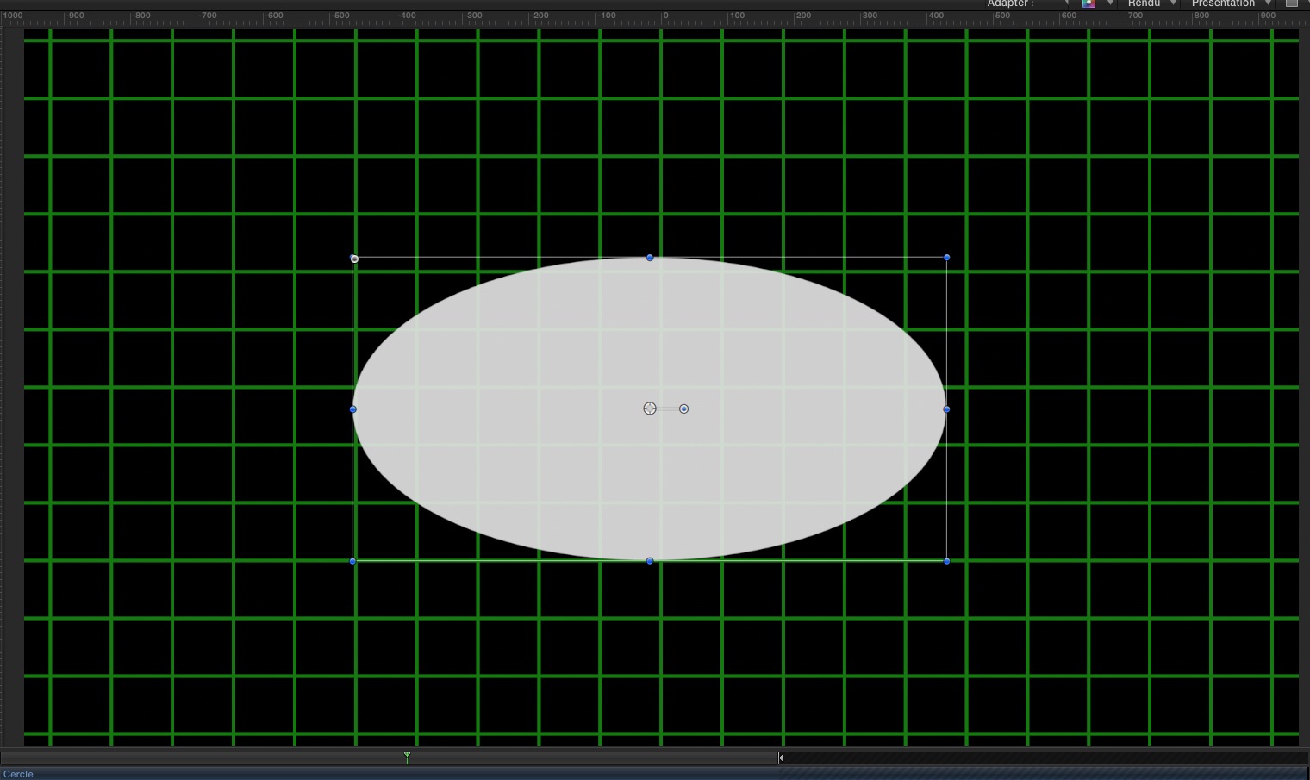
Task: Click the square icon right of Presentation
Action: click(1291, 3)
